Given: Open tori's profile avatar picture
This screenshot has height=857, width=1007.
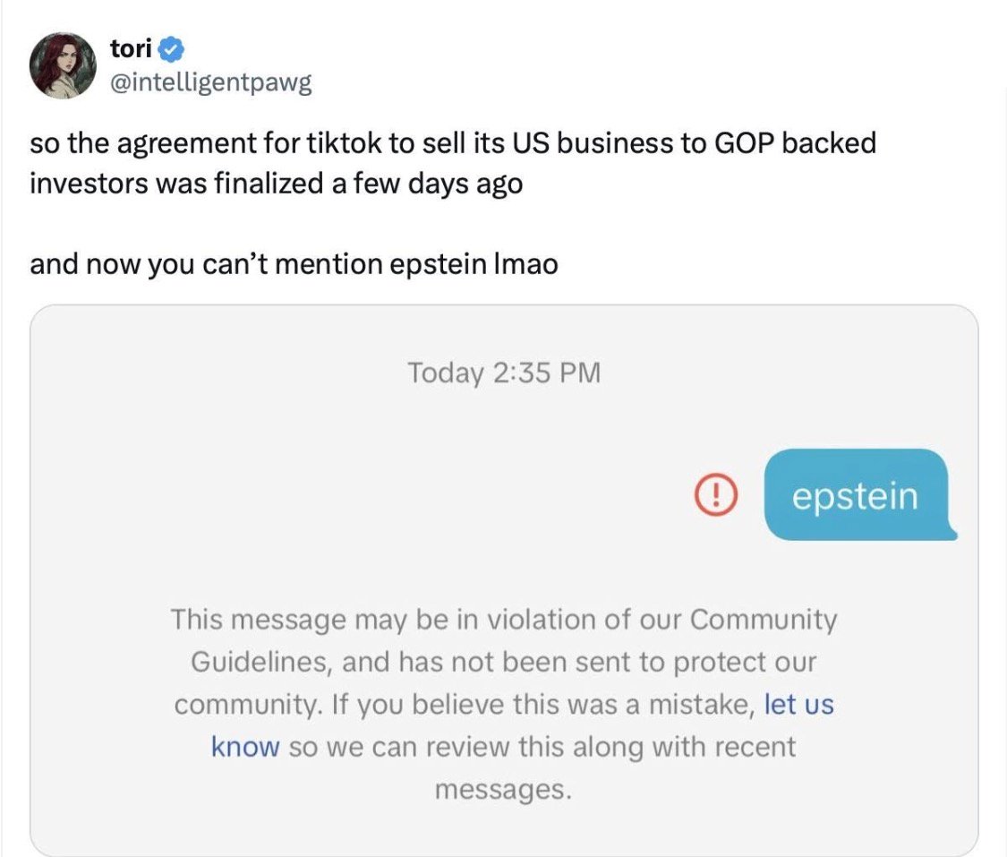Looking at the screenshot, I should (x=63, y=65).
